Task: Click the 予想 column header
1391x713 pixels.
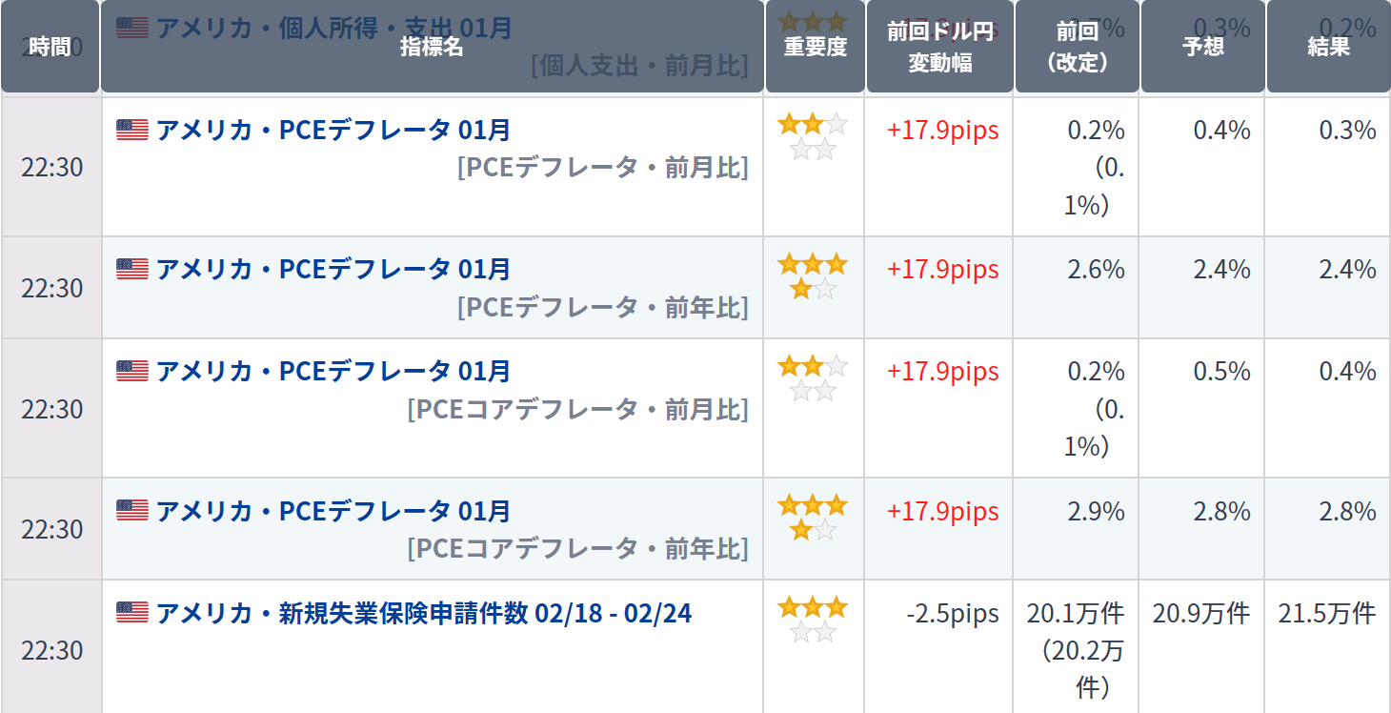Action: coord(1202,47)
